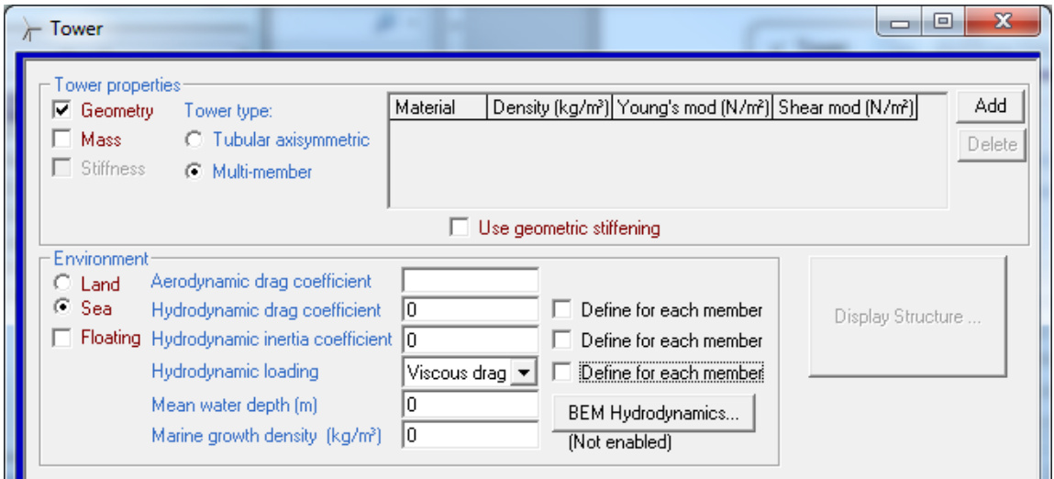The image size is (1054, 479).
Task: Choose the Multi-member tower type
Action: tap(194, 172)
